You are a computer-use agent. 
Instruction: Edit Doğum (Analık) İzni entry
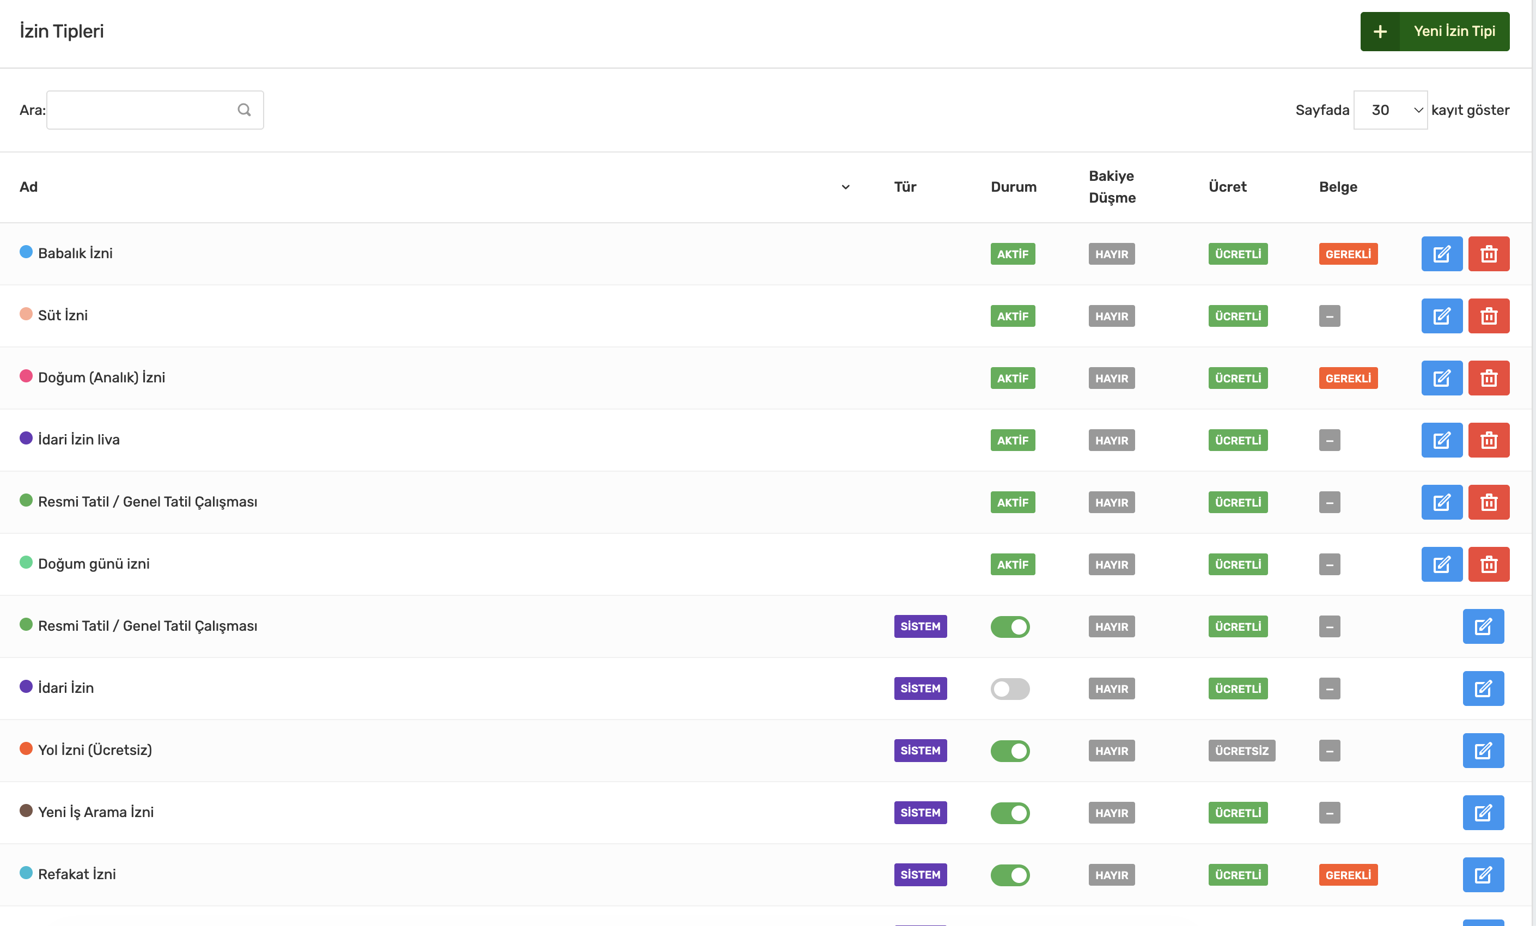pyautogui.click(x=1441, y=378)
